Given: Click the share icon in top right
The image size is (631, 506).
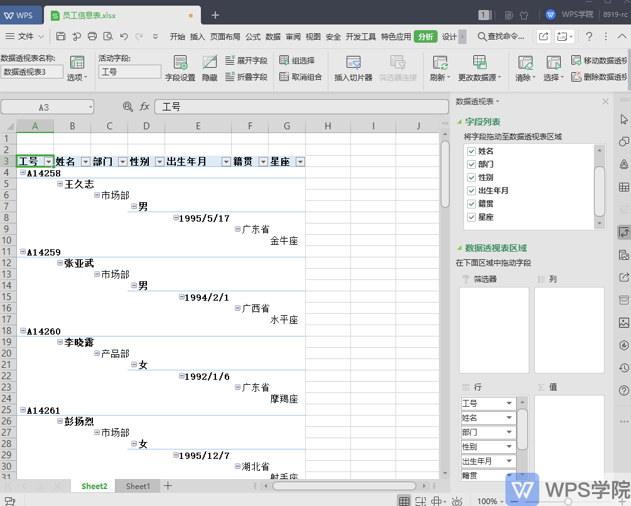Looking at the screenshot, I should 543,36.
